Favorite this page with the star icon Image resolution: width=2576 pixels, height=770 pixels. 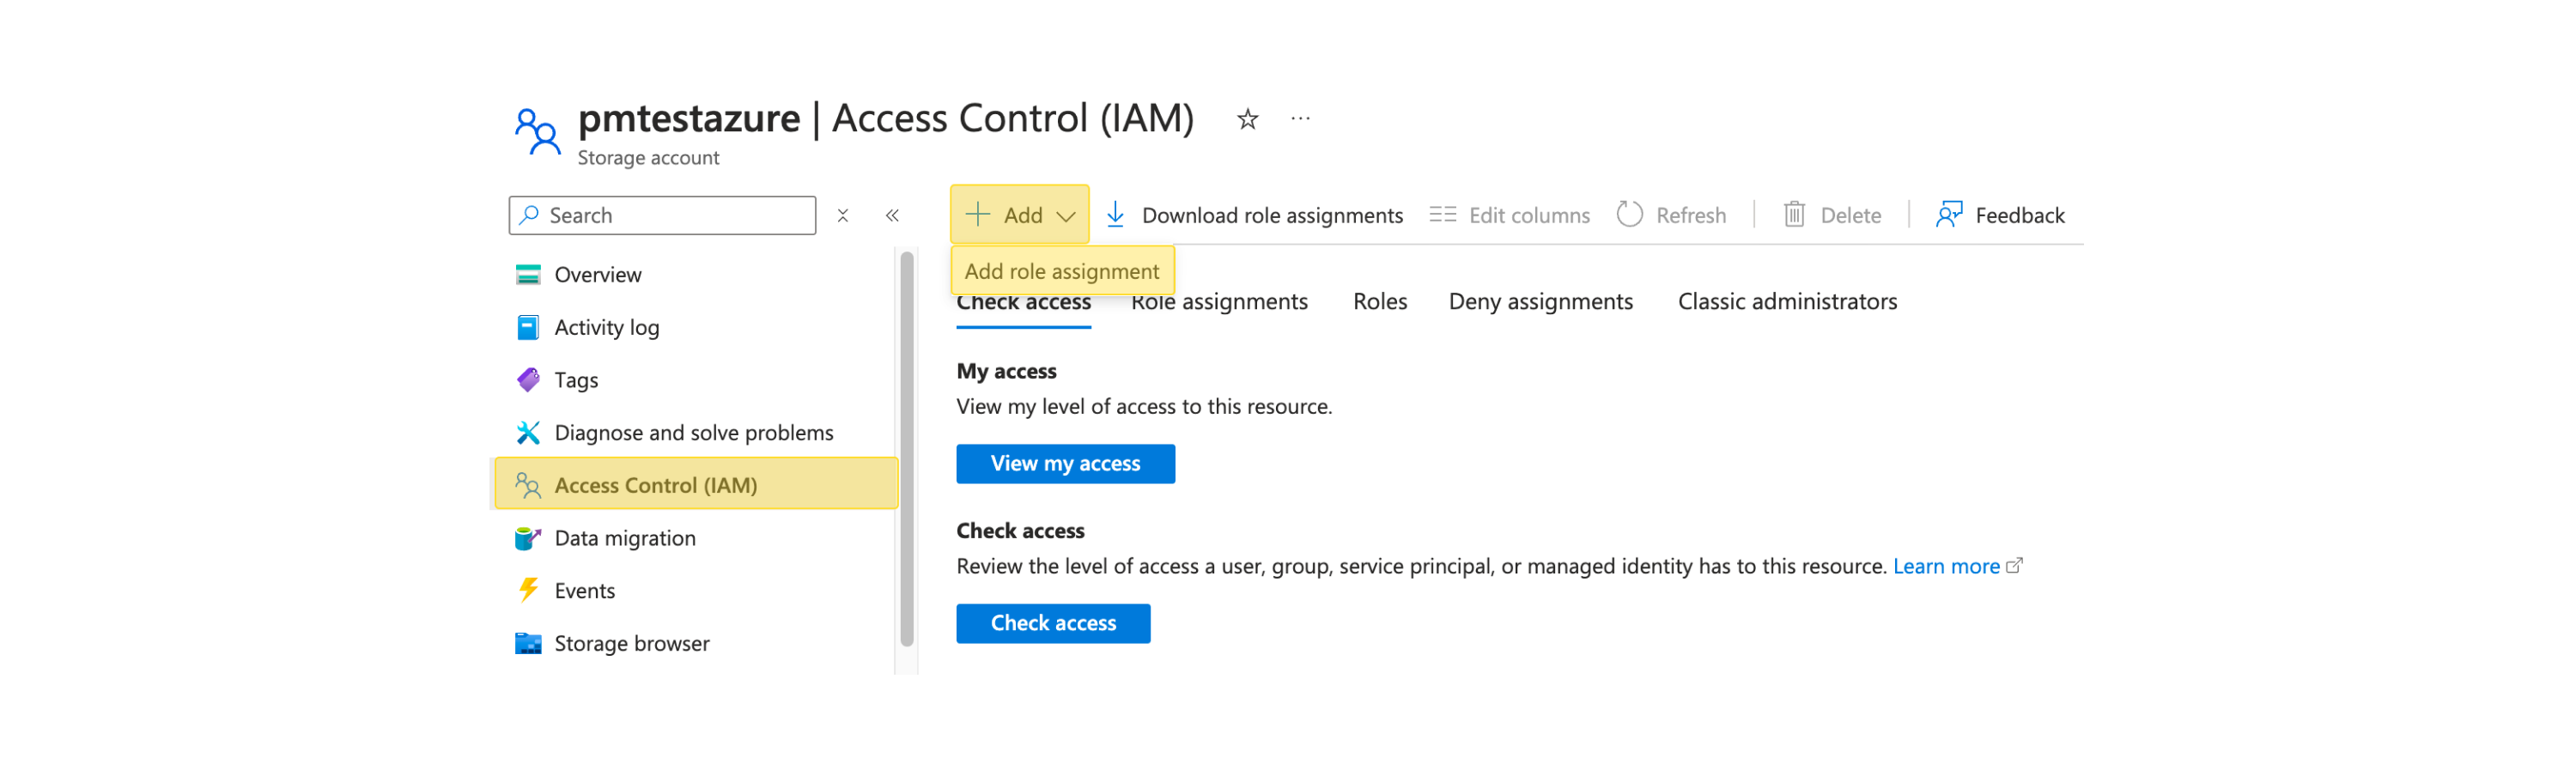click(1247, 119)
